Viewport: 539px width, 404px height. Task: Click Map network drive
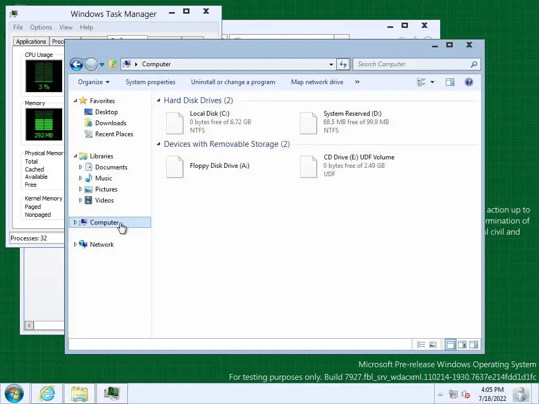(317, 82)
